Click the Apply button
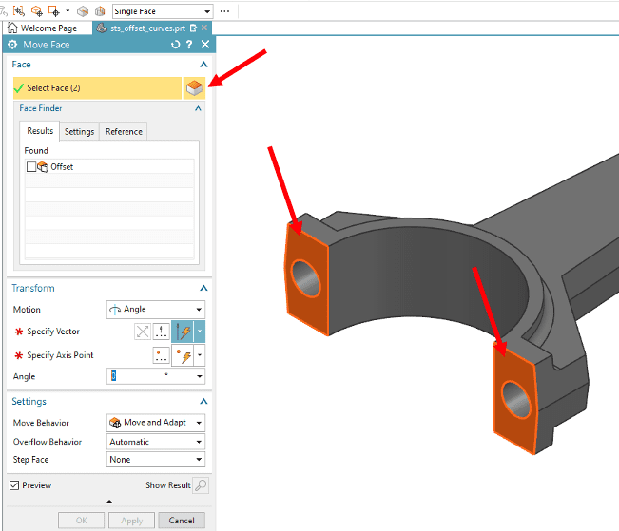619x531 pixels. pos(132,521)
